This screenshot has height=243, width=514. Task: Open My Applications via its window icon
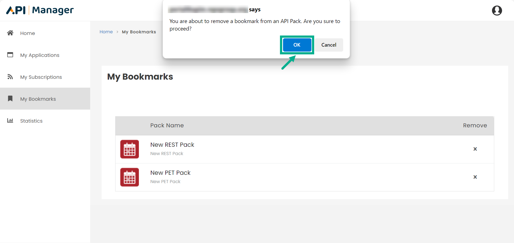click(x=10, y=55)
